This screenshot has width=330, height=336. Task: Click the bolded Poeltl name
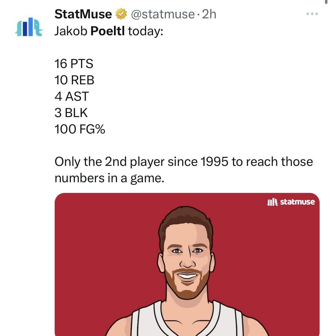[x=107, y=31]
